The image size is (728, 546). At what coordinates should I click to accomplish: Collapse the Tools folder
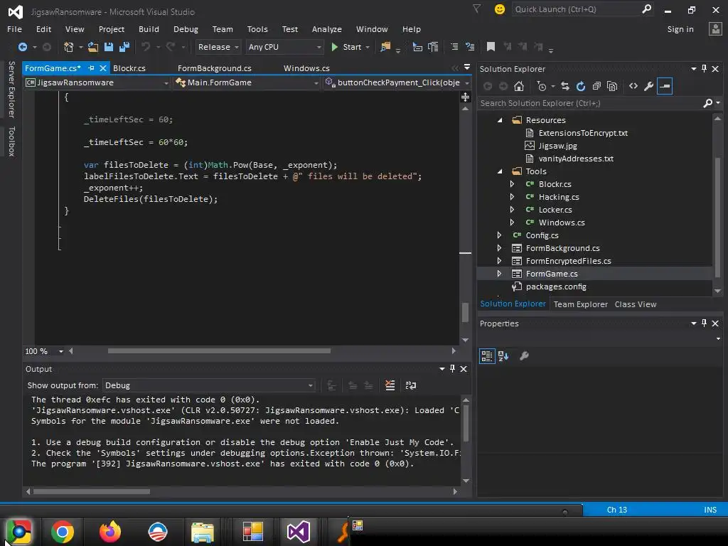coord(500,171)
